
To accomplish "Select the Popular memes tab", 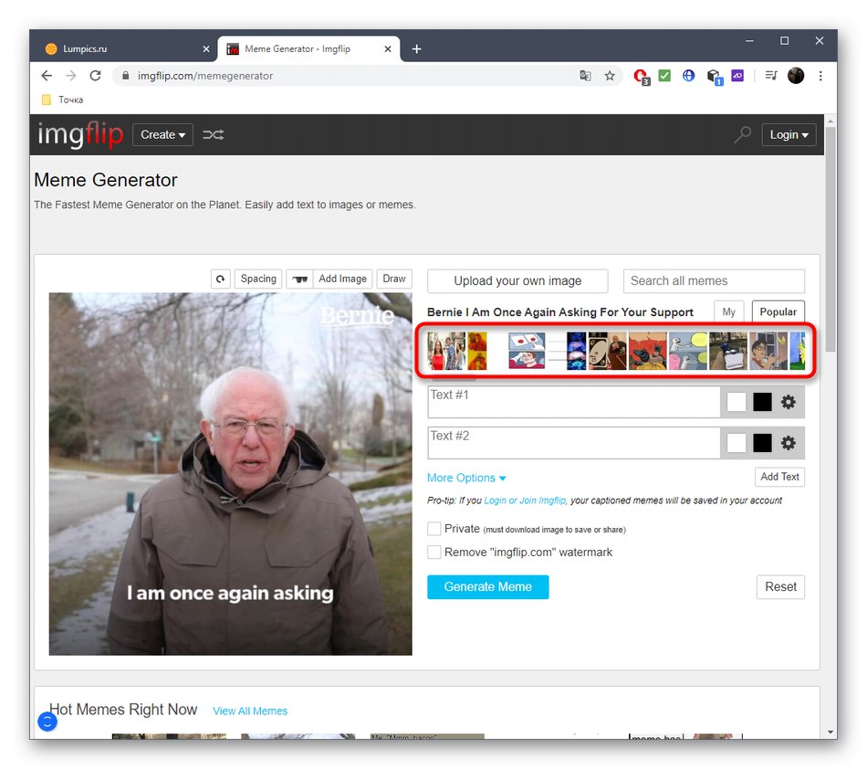I will 778,312.
